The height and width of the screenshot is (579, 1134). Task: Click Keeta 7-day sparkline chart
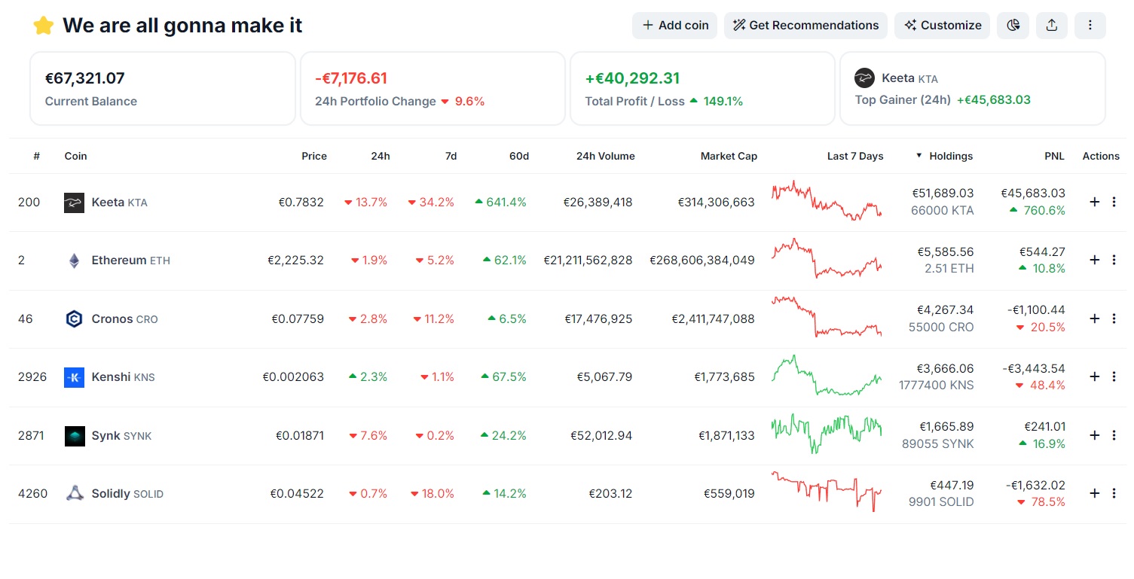[x=827, y=200]
